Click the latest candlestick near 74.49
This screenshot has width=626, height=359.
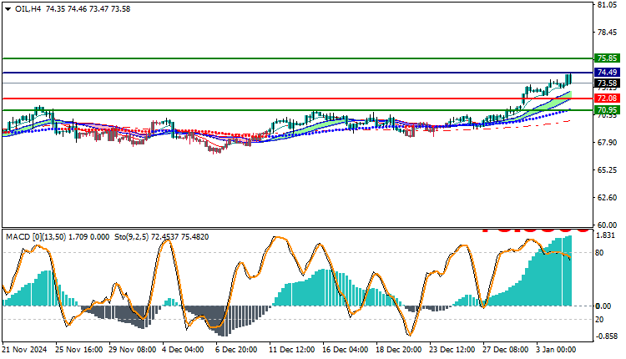coord(570,78)
